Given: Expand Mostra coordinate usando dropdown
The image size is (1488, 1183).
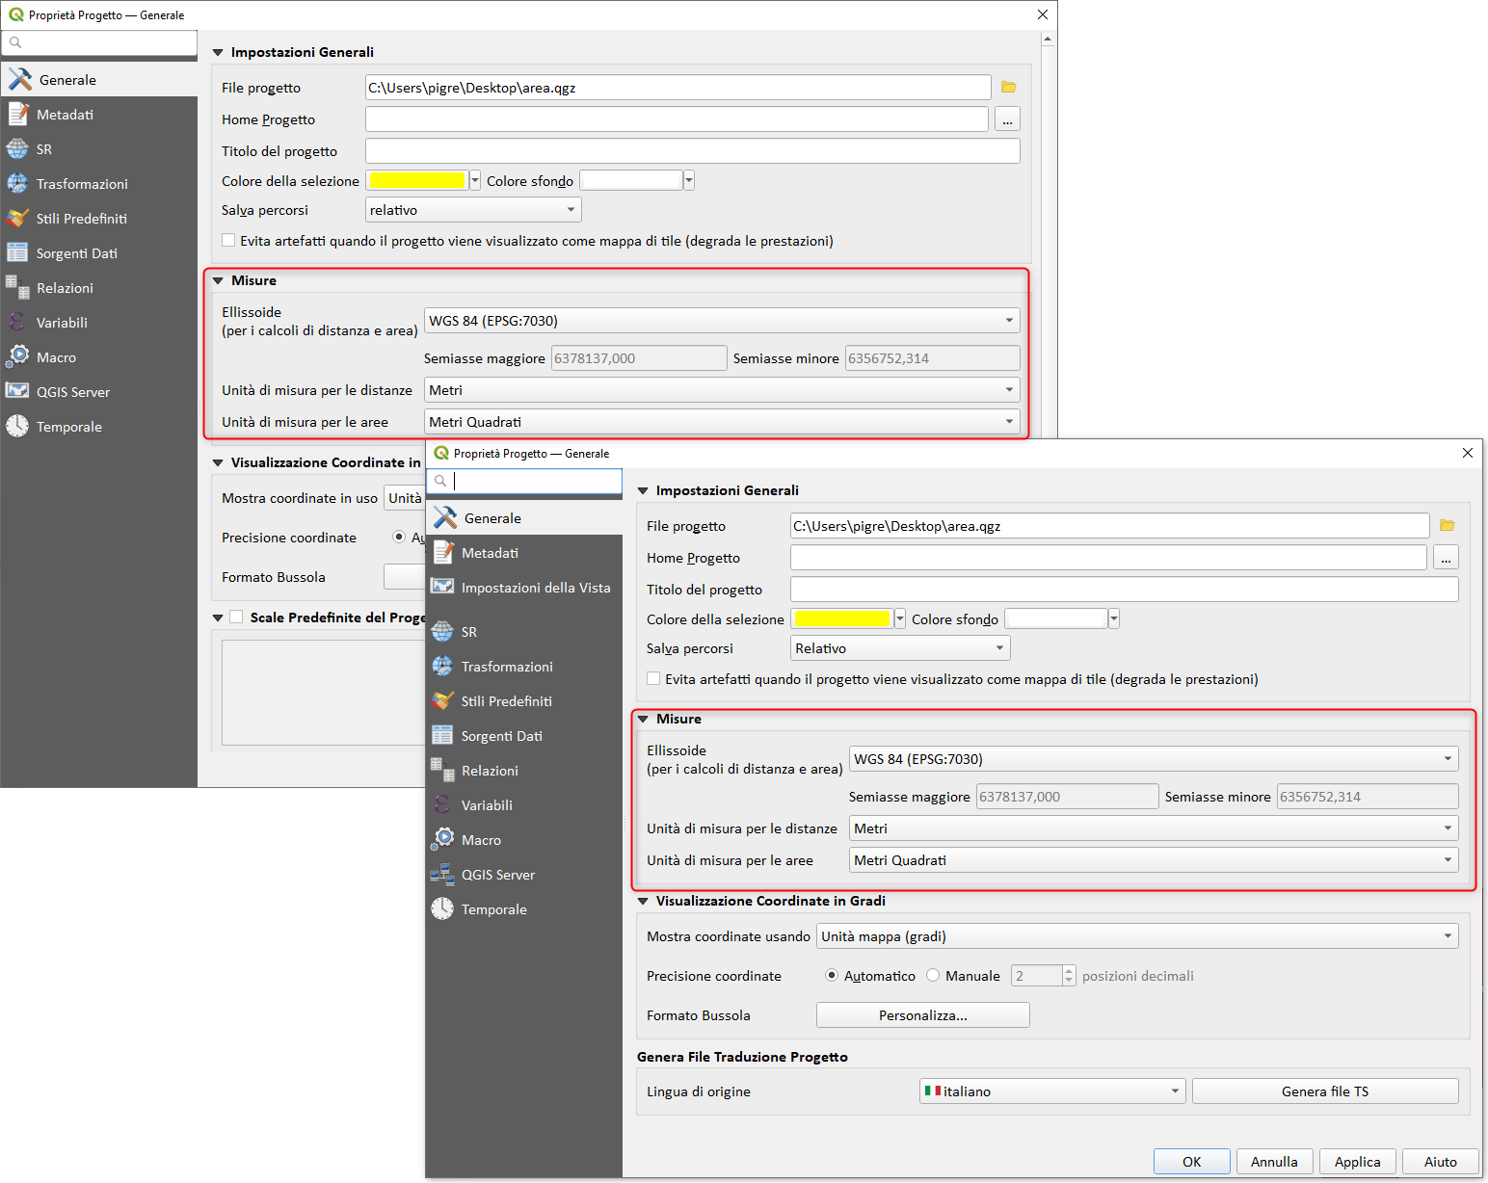Looking at the screenshot, I should click(1136, 936).
